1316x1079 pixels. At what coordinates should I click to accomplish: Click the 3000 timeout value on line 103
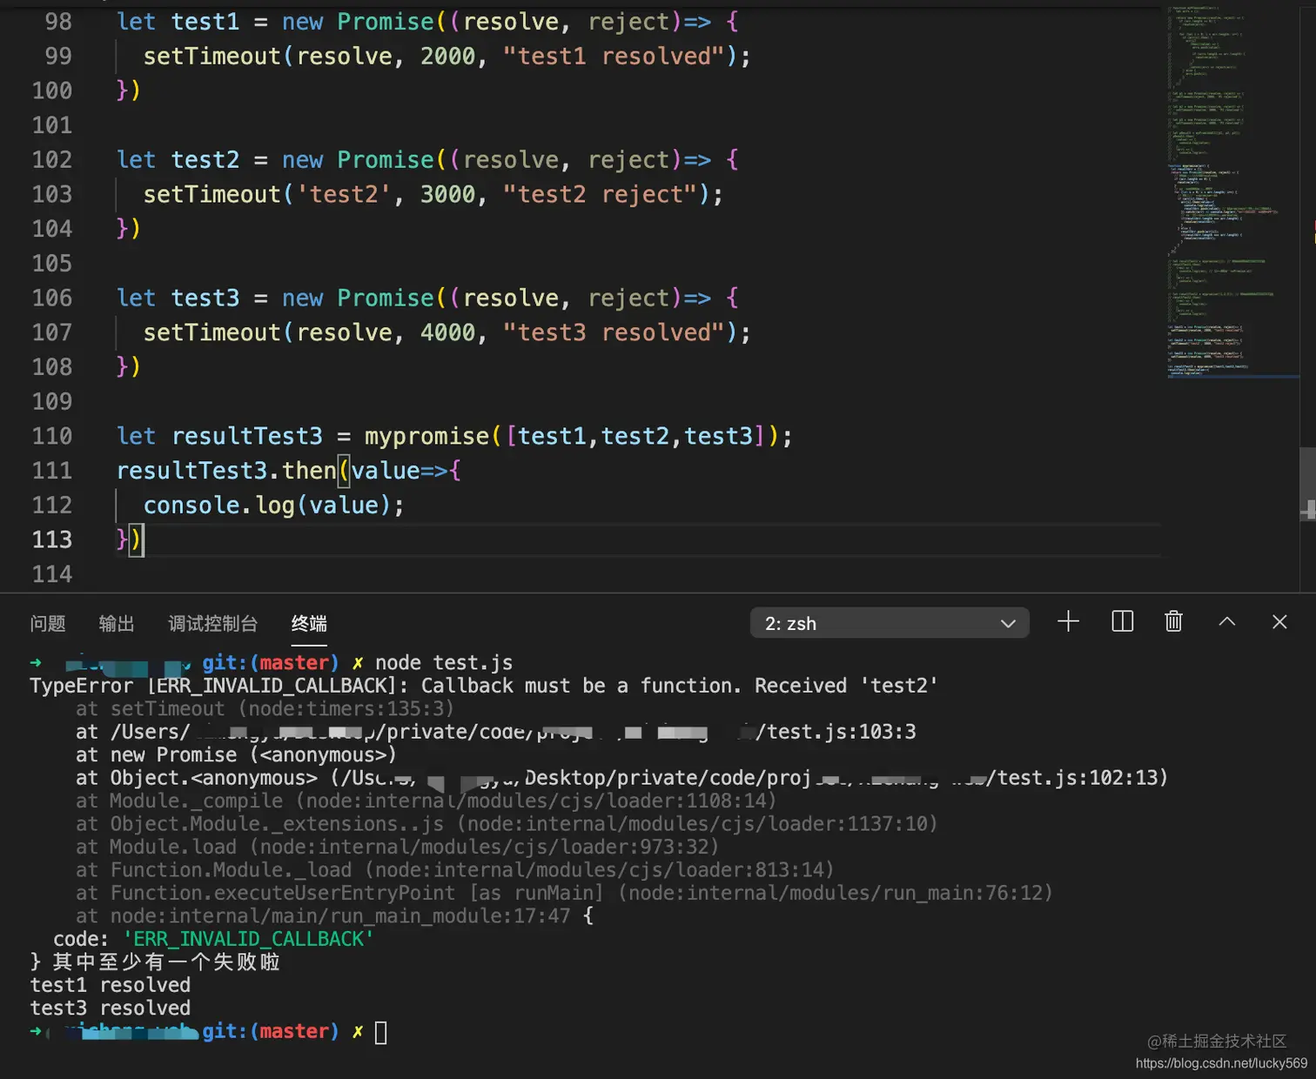[448, 194]
